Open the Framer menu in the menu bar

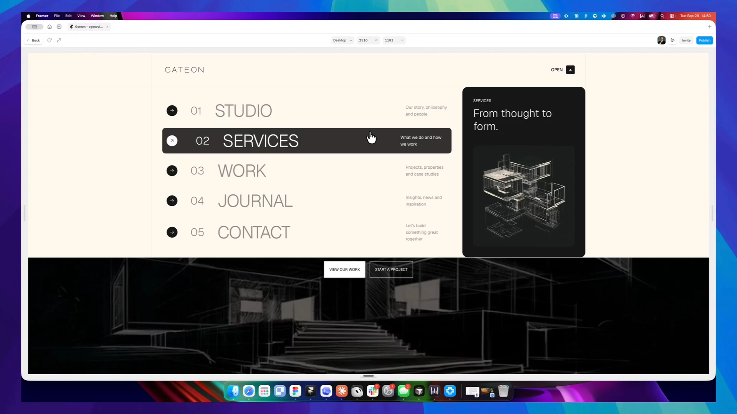click(42, 16)
